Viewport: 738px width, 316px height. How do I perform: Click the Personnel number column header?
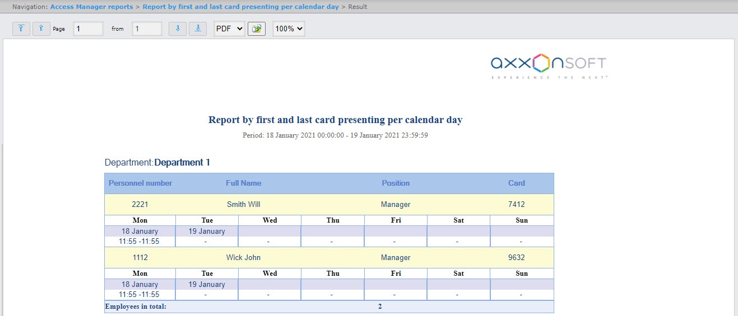(x=140, y=183)
